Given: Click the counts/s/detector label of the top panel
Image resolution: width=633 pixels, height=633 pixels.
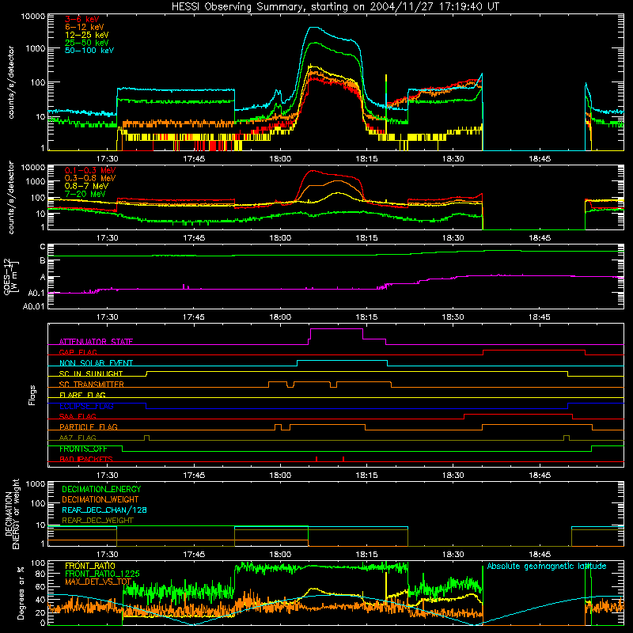Looking at the screenshot, I should pyautogui.click(x=11, y=82).
